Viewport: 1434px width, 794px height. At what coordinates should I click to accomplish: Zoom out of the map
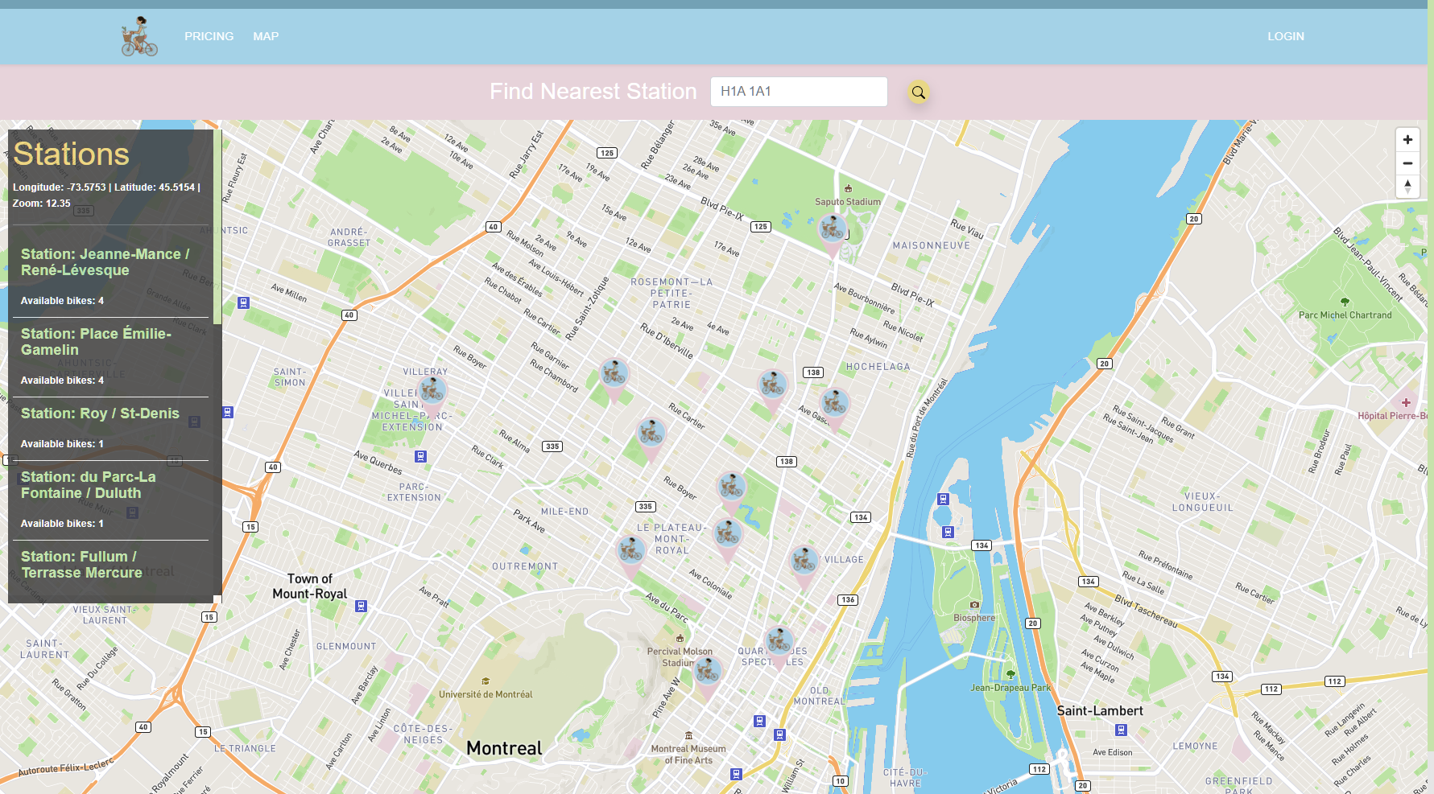1407,163
